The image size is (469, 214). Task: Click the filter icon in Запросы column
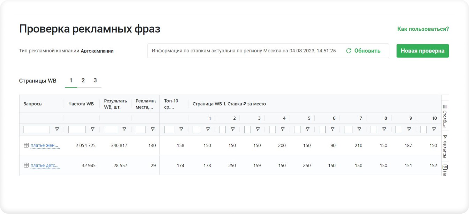(57, 129)
